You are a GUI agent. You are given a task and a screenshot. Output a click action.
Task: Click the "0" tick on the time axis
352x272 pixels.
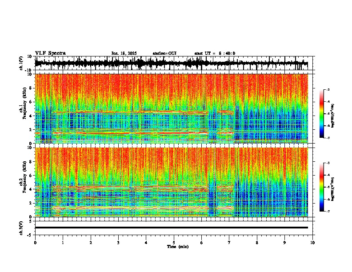[35, 243]
